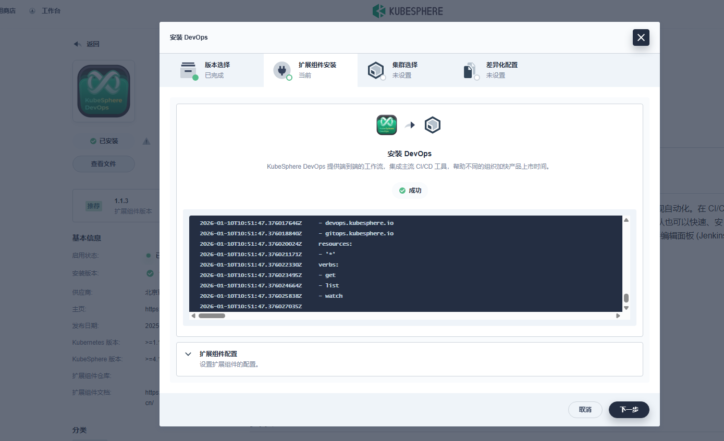This screenshot has height=441, width=724.
Task: Click the last timestamp ending 376027035Z
Action: coord(251,306)
